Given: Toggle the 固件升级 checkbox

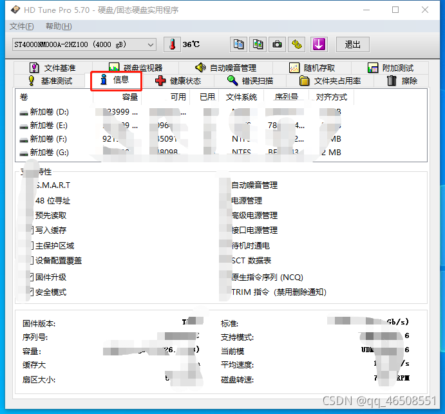Looking at the screenshot, I should pos(31,278).
